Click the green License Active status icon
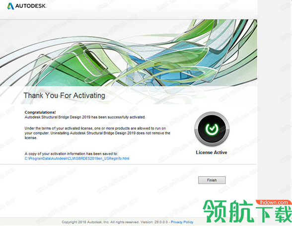Screen dimensions: 292x226 pos(212,129)
